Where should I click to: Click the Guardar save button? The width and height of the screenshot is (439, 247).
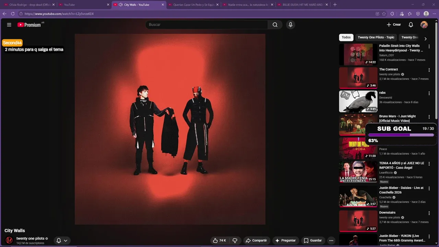(313, 240)
